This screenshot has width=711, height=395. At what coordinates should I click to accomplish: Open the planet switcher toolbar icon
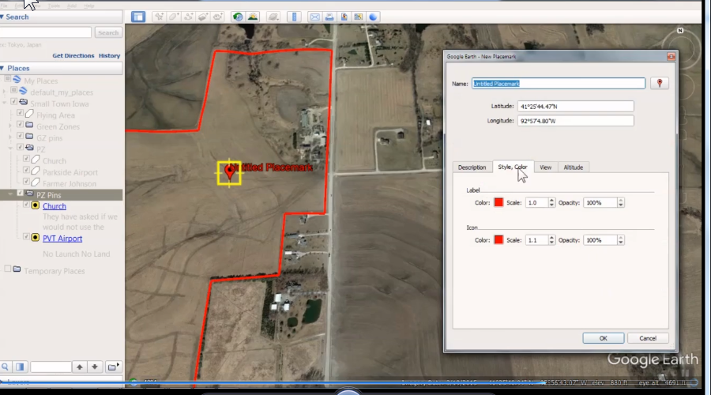click(273, 17)
